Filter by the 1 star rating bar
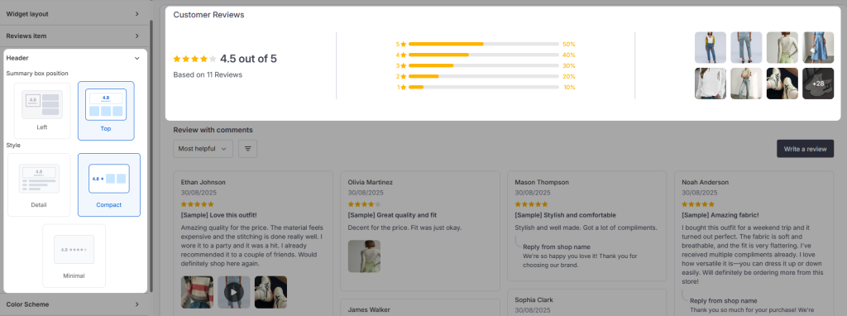 pos(485,87)
